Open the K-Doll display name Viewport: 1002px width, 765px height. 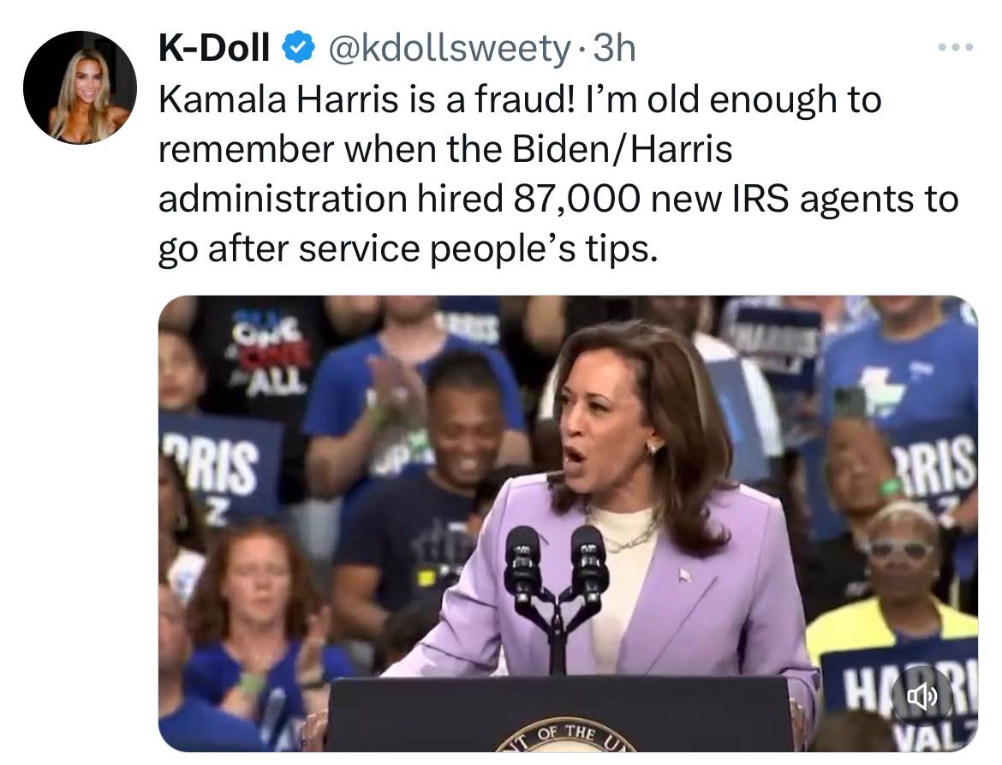214,48
